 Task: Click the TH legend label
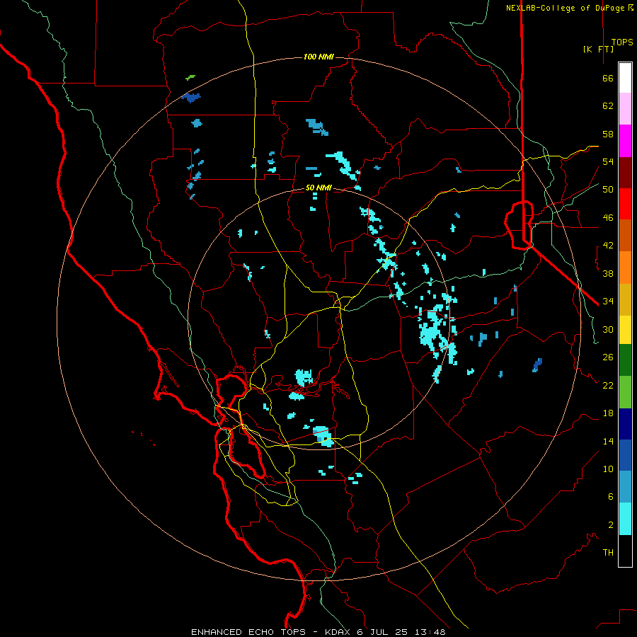608,553
